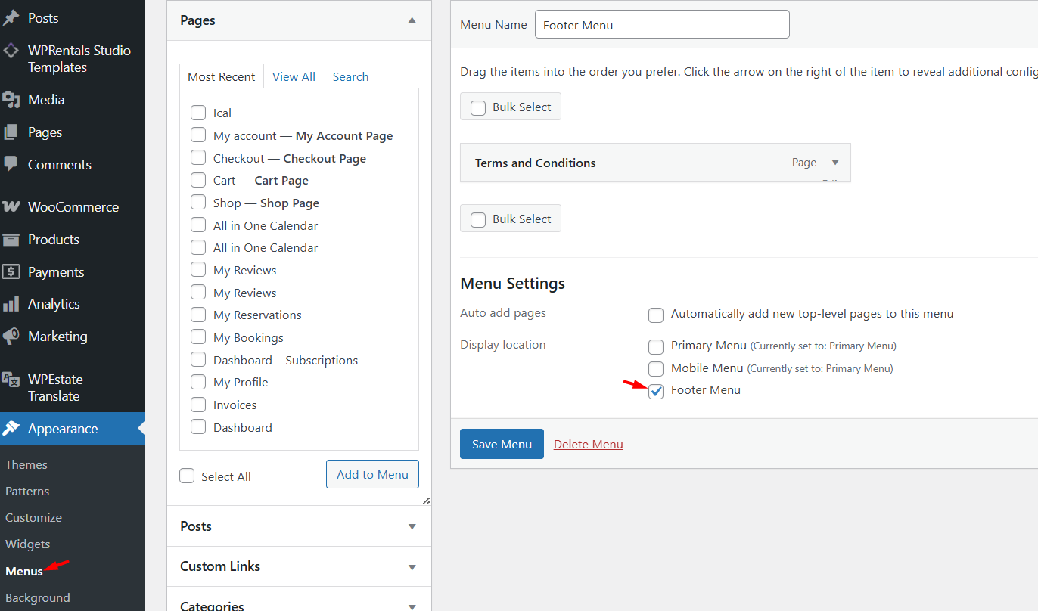Tick the Select All pages checkbox
Viewport: 1038px width, 611px height.
[187, 476]
